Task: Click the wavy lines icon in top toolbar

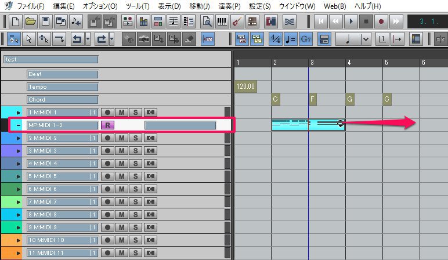Action: tap(290, 21)
